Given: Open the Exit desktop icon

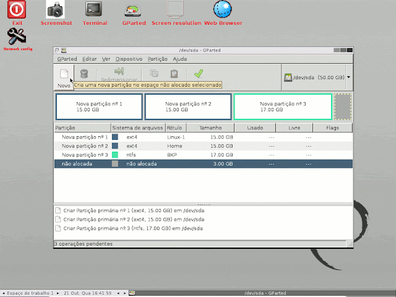Looking at the screenshot, I should 17,12.
